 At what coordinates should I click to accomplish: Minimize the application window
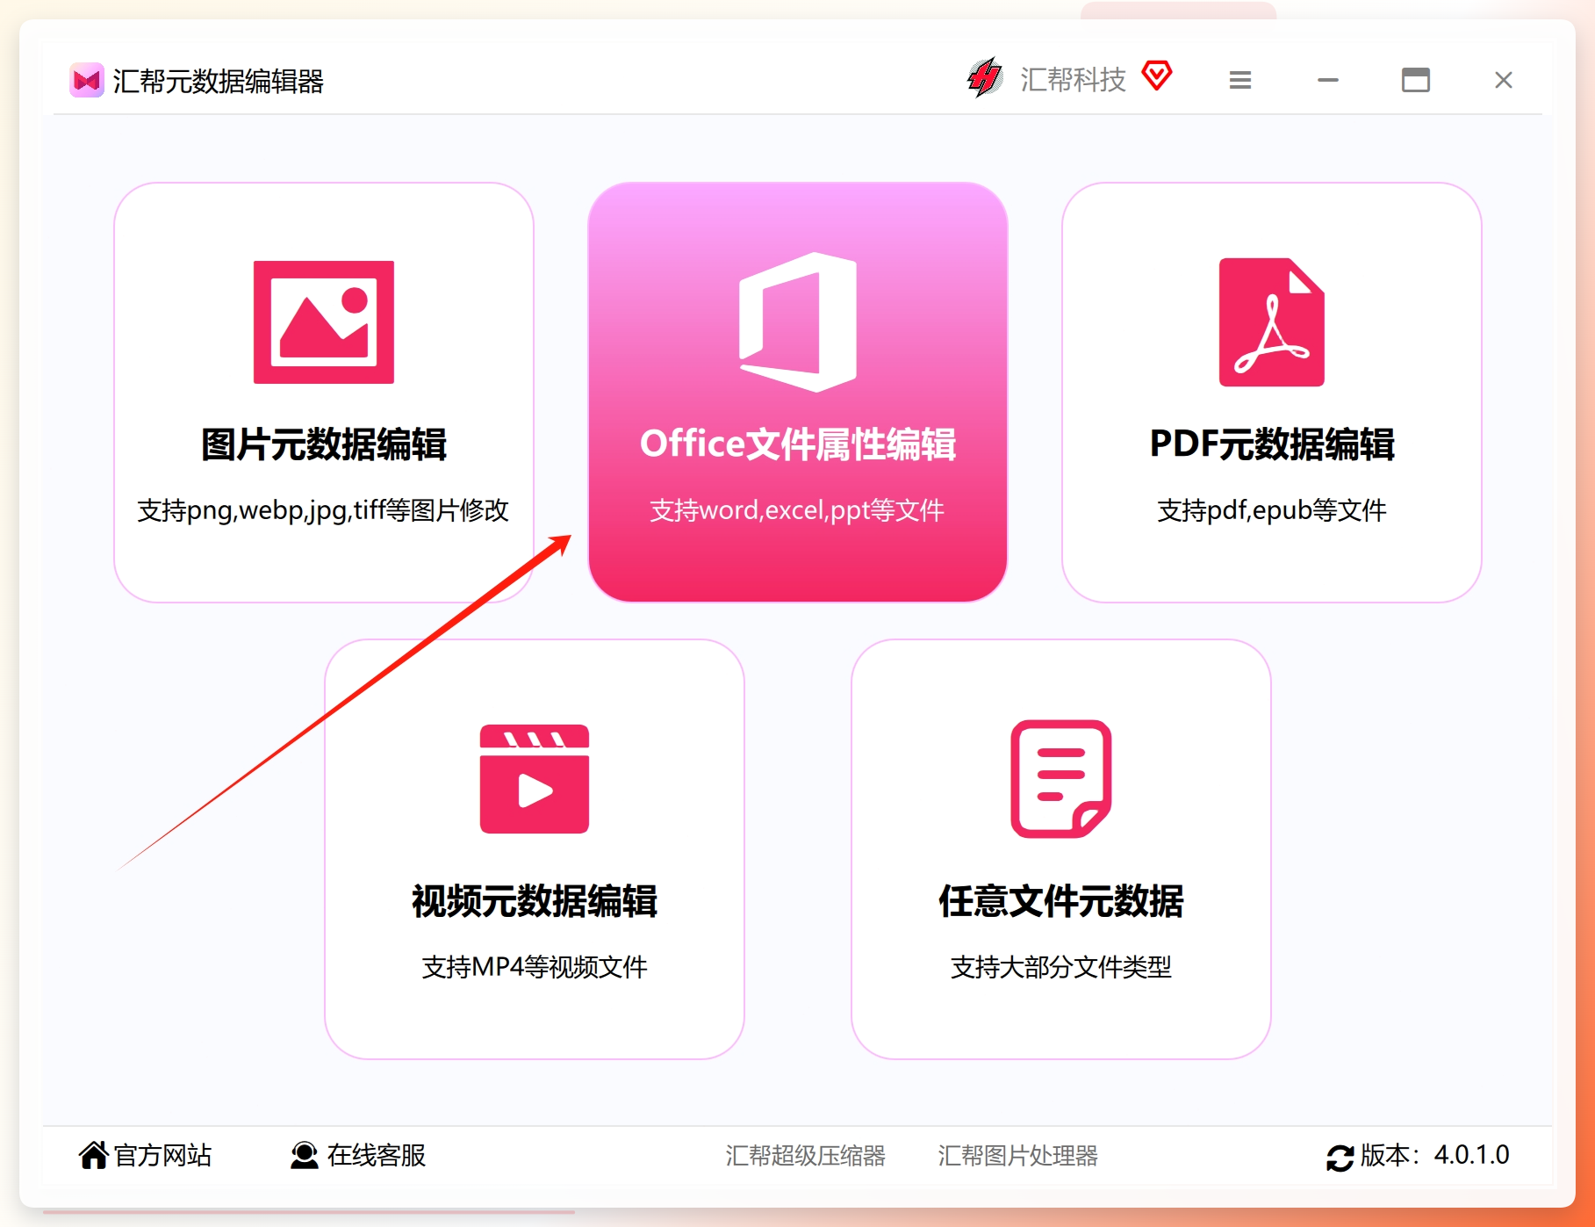click(1328, 80)
